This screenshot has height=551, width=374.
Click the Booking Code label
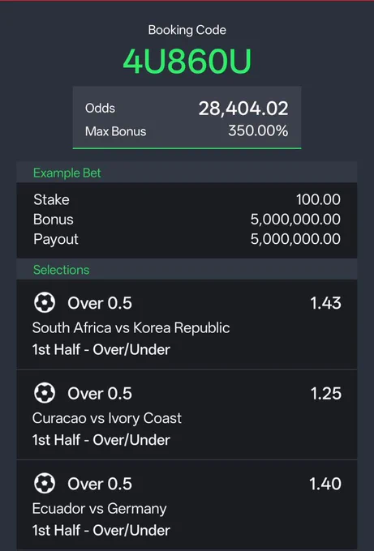187,30
